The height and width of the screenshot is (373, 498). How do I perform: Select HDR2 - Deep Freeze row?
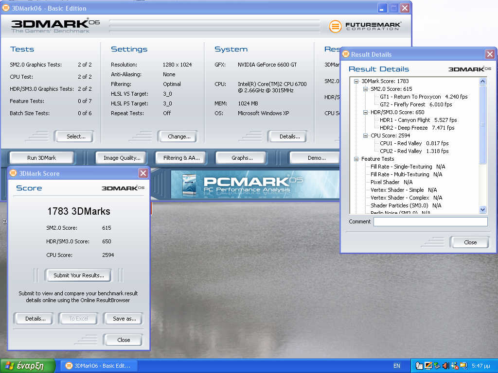click(417, 128)
